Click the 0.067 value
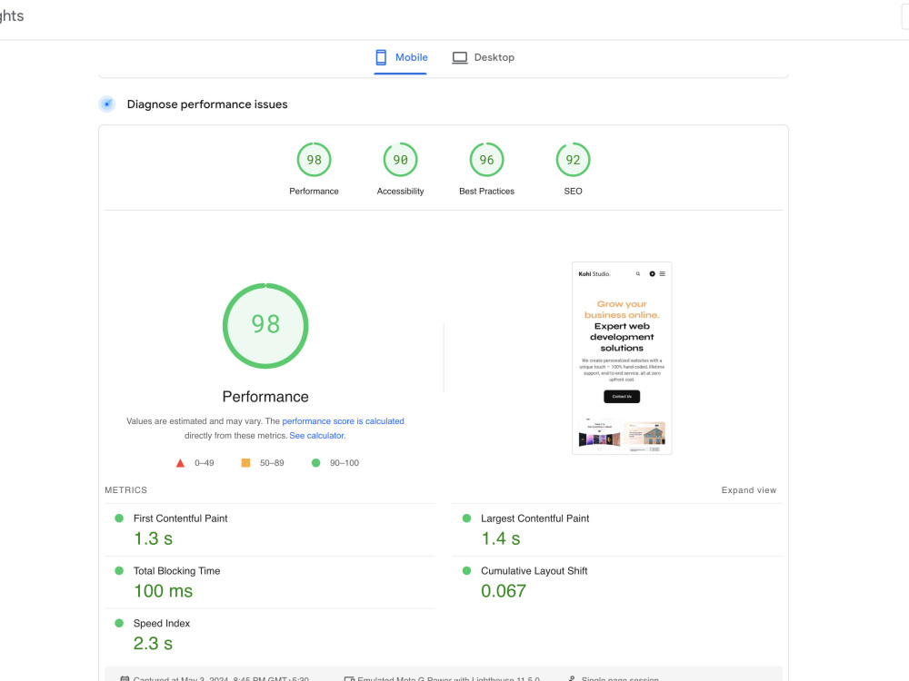The height and width of the screenshot is (681, 909). (x=504, y=591)
